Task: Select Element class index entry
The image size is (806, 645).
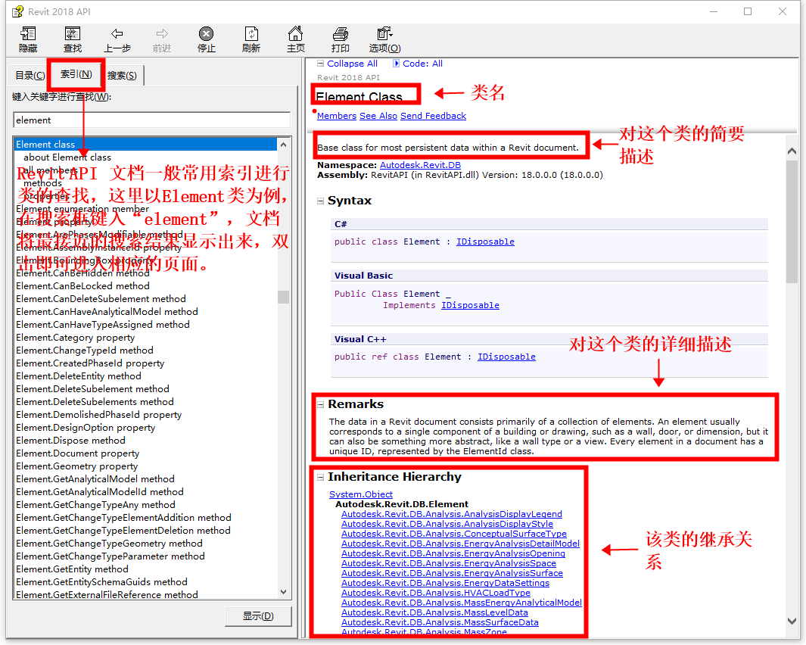Action: pos(145,145)
